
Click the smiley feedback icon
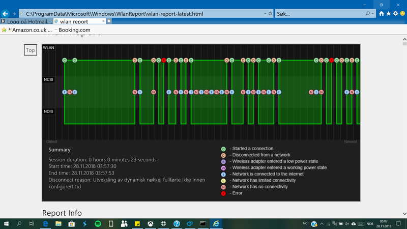402,14
